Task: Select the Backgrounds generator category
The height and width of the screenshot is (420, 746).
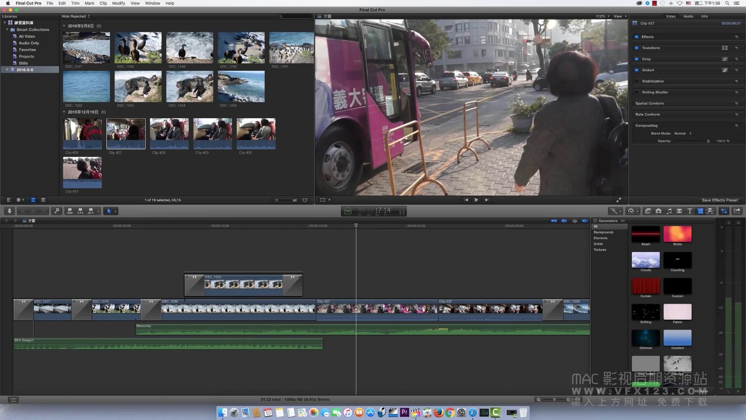Action: point(603,232)
